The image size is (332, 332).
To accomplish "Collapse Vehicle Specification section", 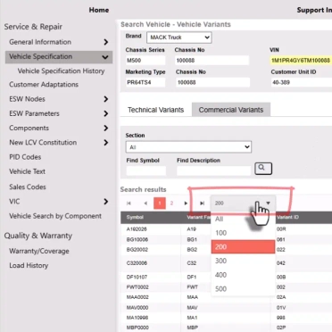I will click(105, 57).
